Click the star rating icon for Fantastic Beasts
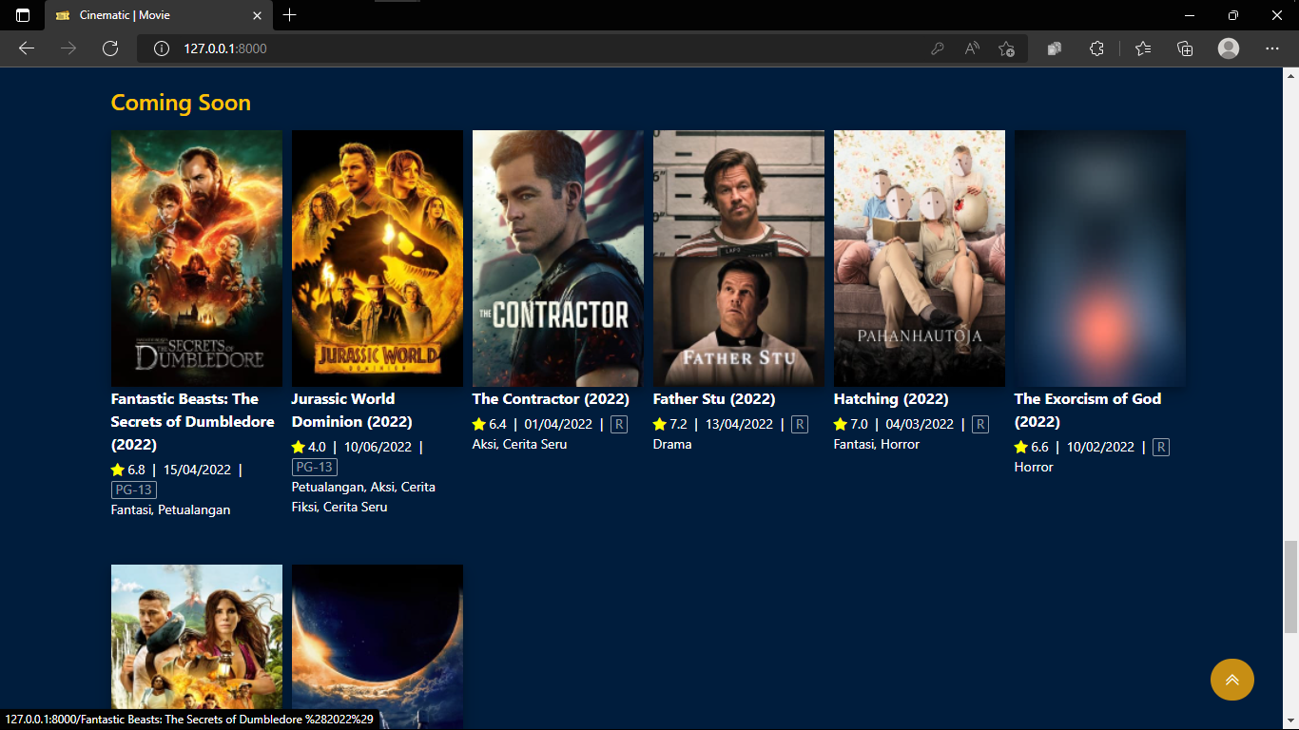The width and height of the screenshot is (1299, 730). point(118,470)
